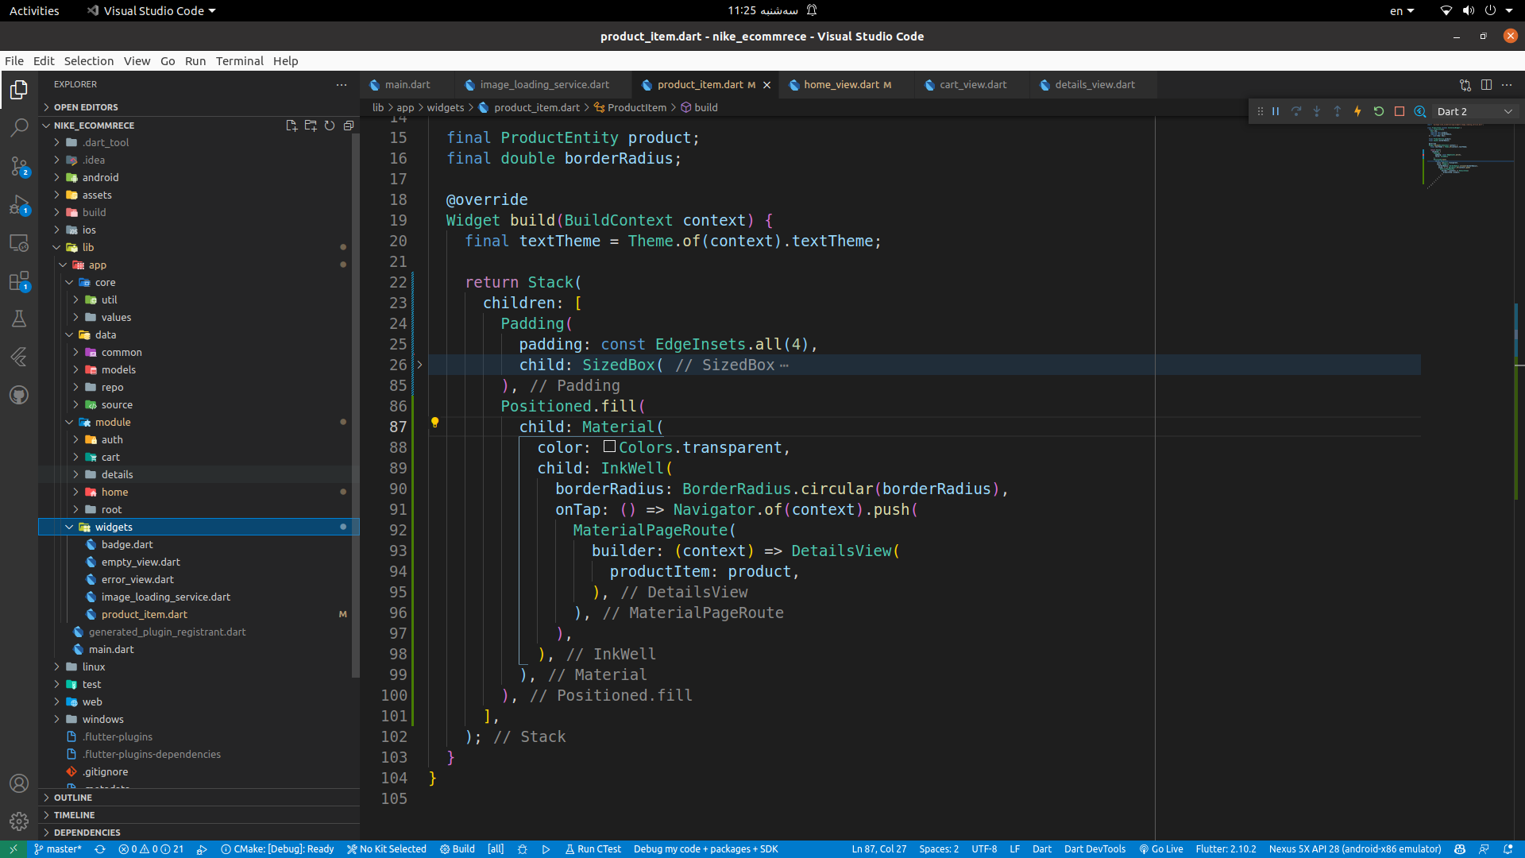Click the Step Out debug button
Screen dimensions: 1525x858
click(1338, 112)
